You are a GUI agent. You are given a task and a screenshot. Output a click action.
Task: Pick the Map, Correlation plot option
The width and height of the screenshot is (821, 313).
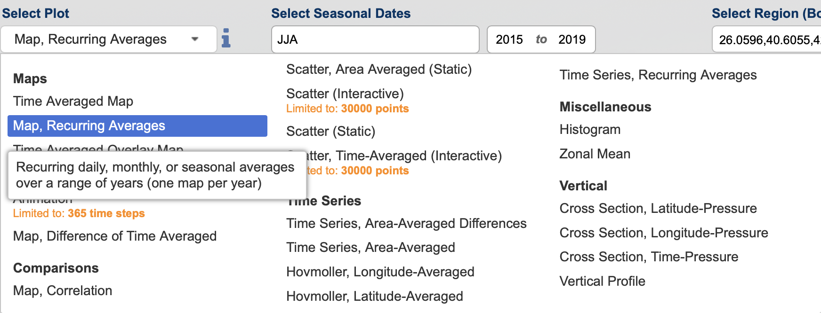63,290
